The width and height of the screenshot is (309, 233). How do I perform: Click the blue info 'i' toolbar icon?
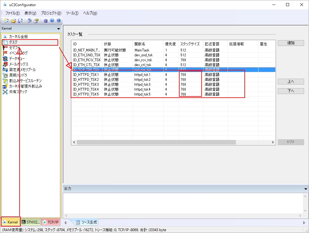tap(58, 21)
